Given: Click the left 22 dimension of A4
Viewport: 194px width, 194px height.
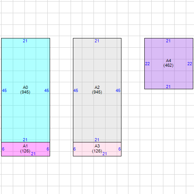Looking at the screenshot, I should pyautogui.click(x=147, y=64).
